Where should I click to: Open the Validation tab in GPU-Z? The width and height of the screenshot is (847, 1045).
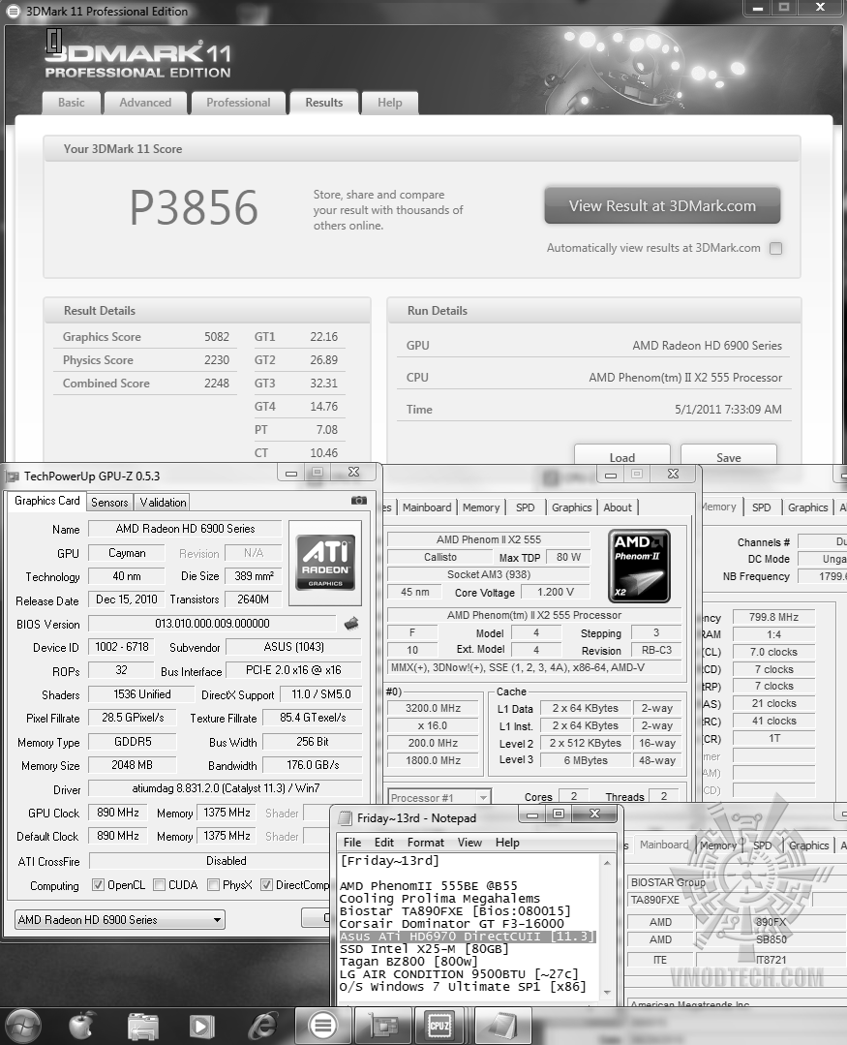click(x=163, y=503)
